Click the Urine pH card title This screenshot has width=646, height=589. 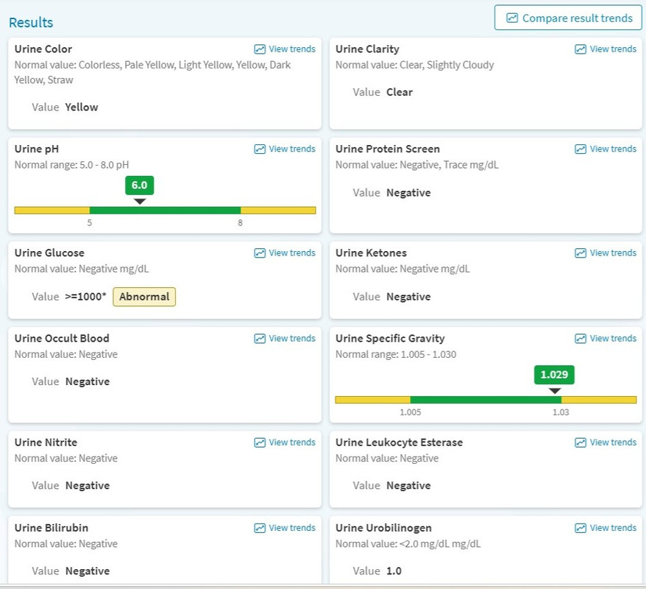37,149
